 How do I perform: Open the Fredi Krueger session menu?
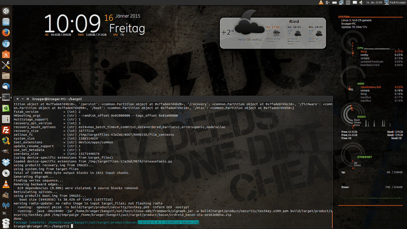(395, 2)
